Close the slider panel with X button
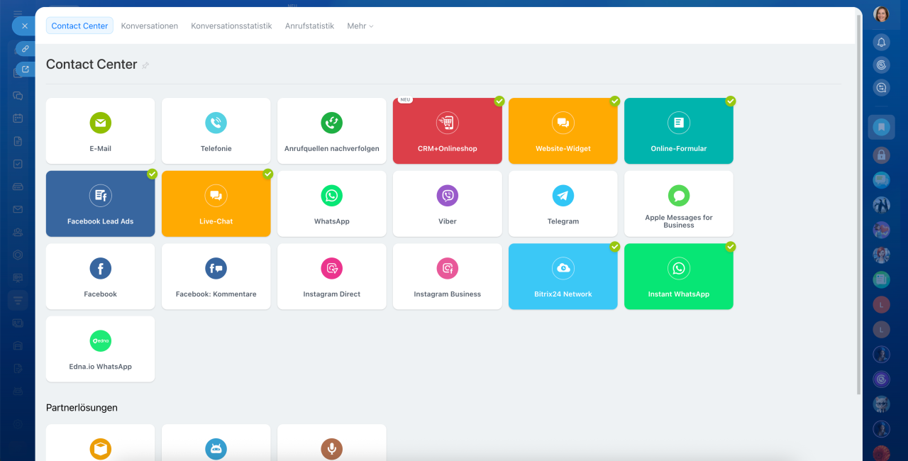Screen dimensions: 908x461 pyautogui.click(x=24, y=26)
